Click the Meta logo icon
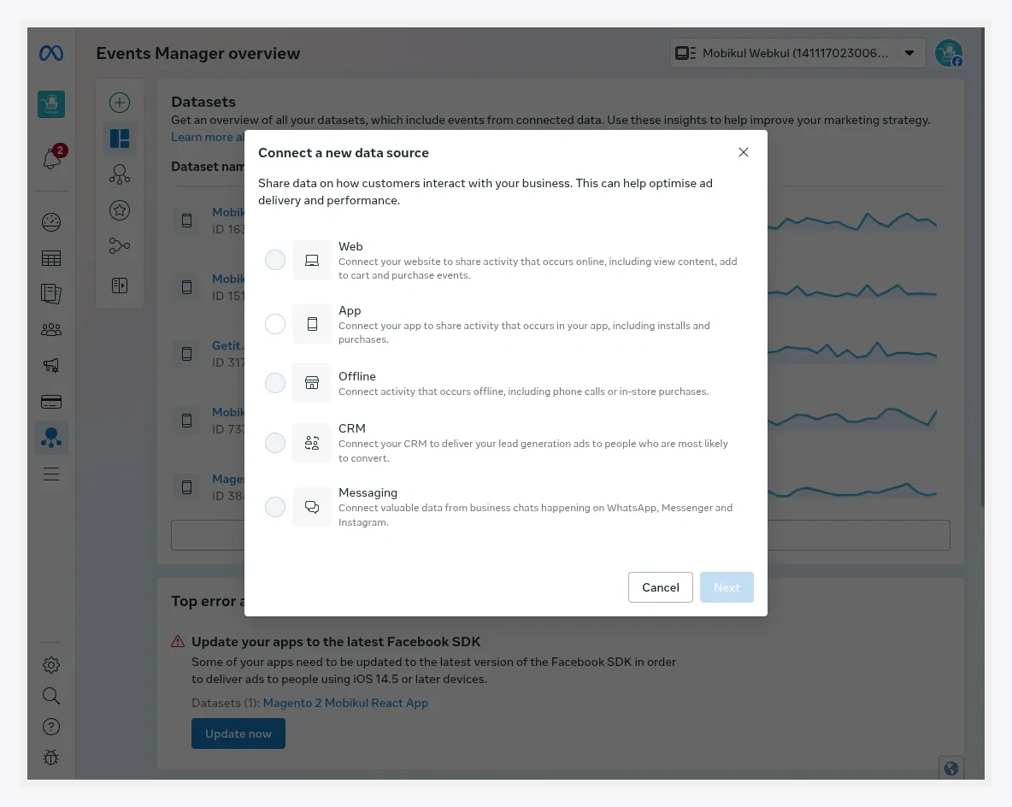This screenshot has width=1012, height=807. (x=51, y=53)
